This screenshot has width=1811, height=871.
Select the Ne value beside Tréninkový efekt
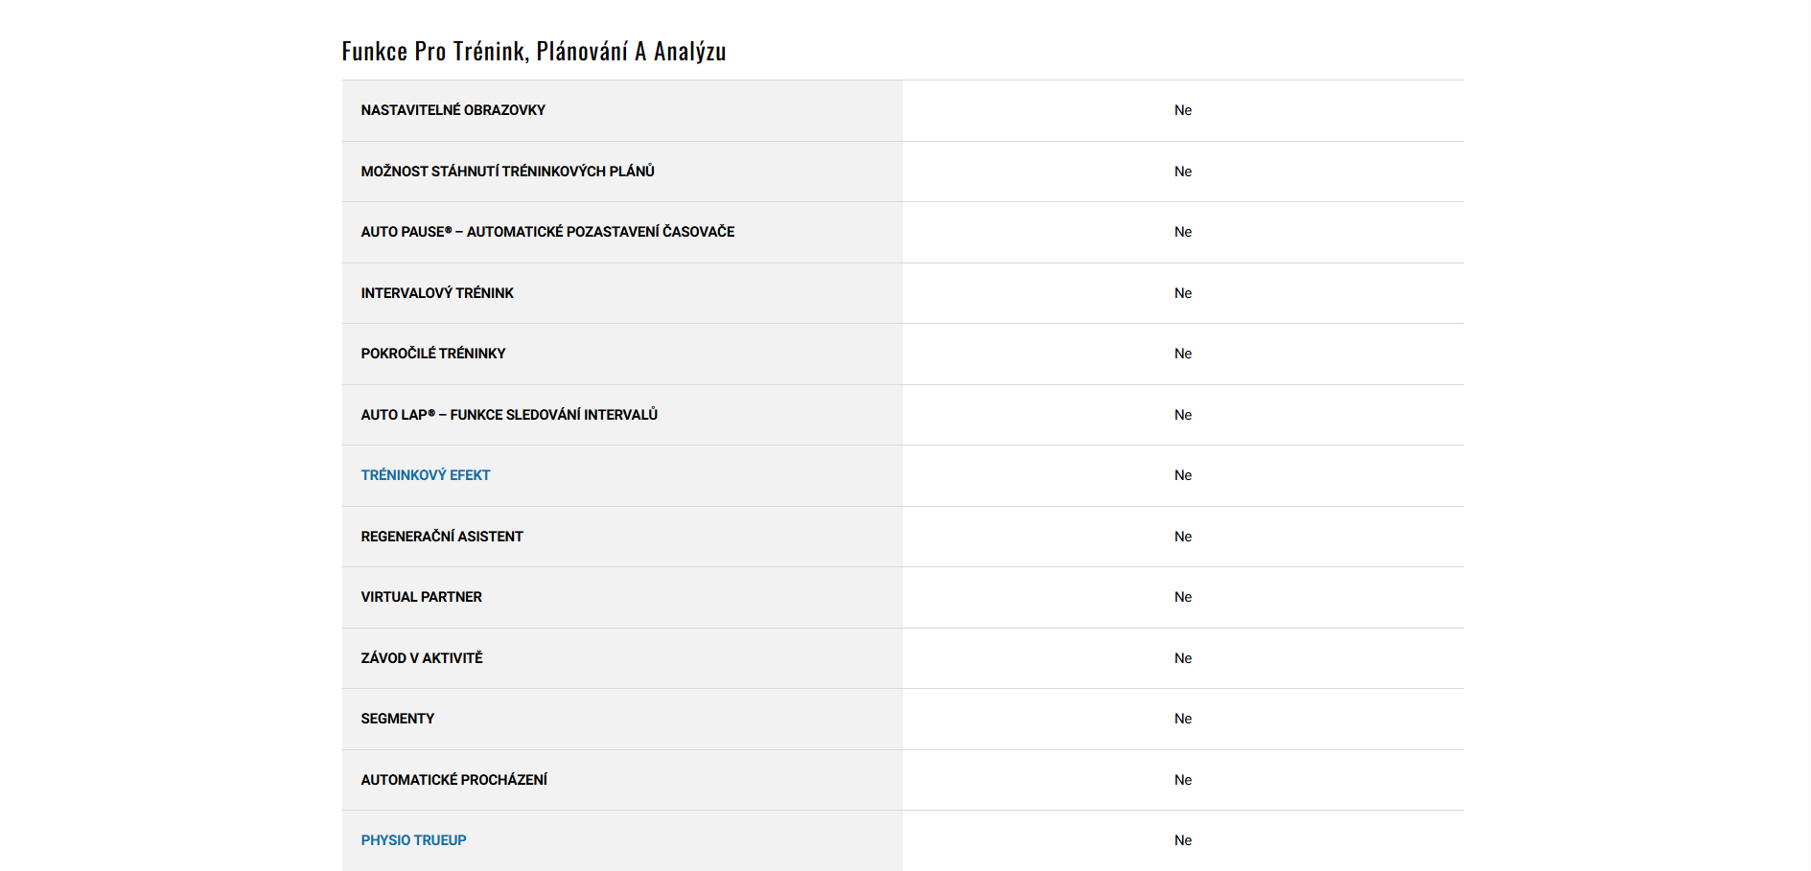coord(1183,475)
